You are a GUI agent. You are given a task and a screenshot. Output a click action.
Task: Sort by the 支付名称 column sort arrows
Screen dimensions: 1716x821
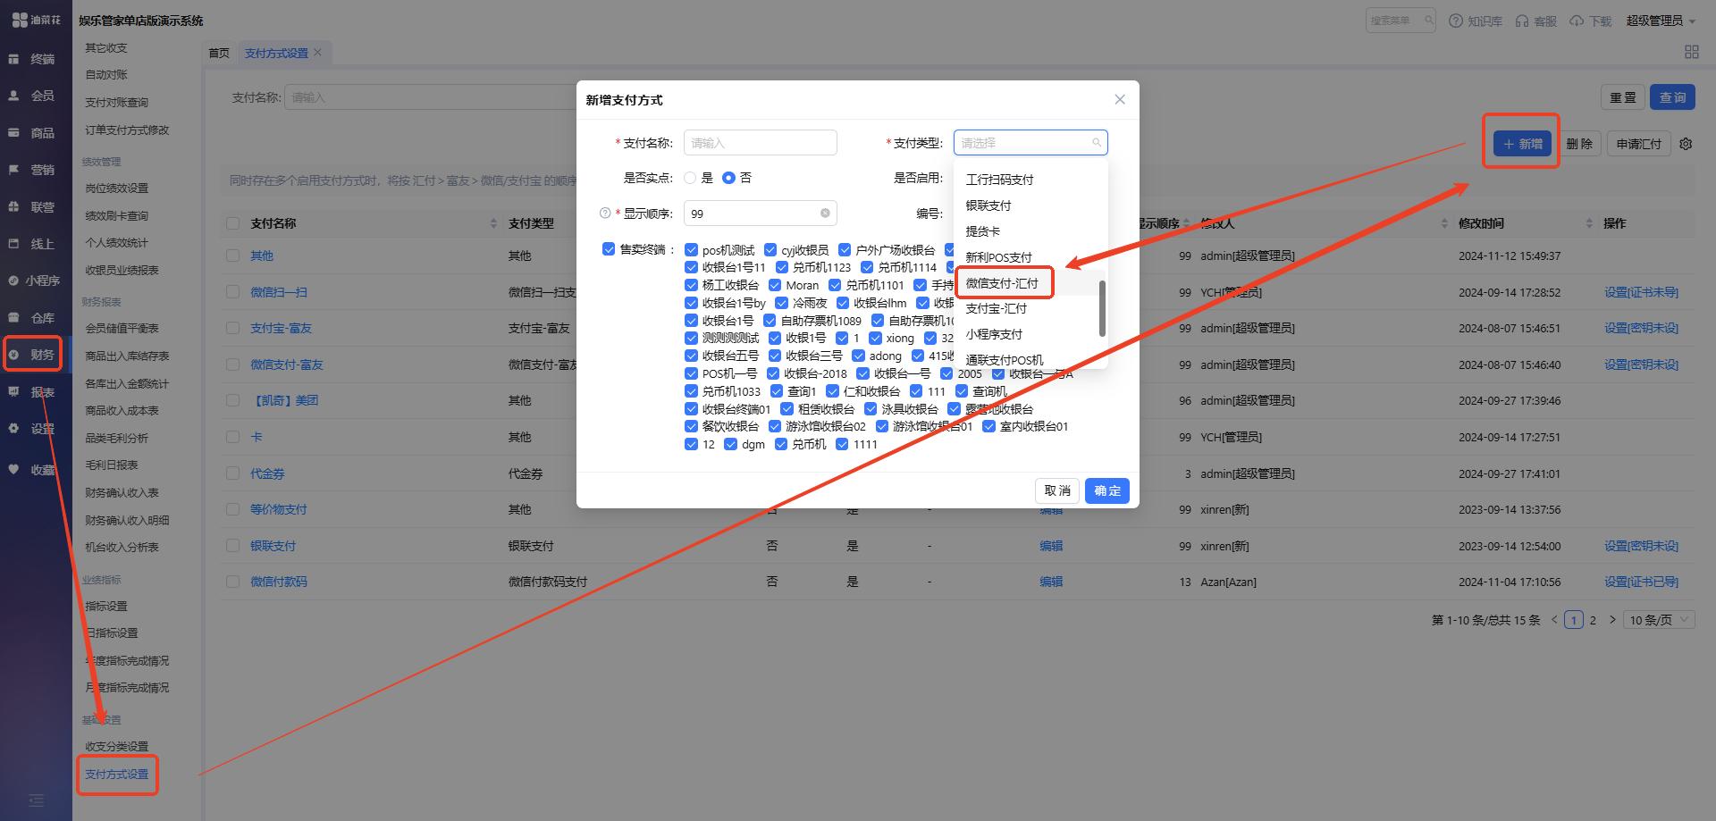(x=493, y=223)
